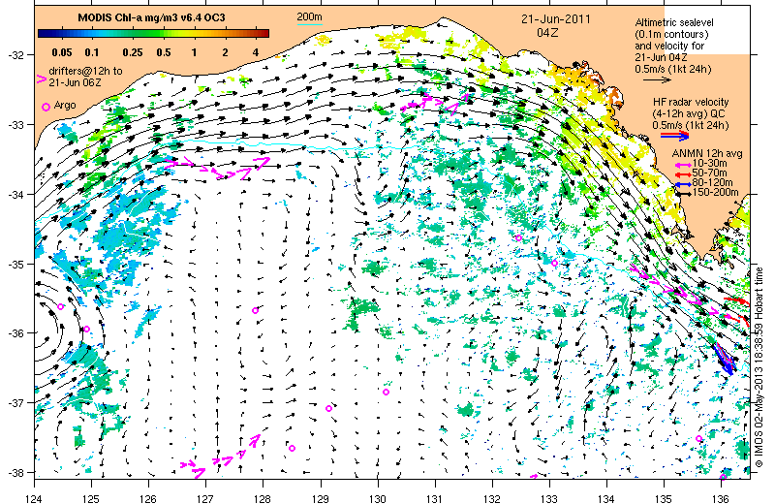Viewport: 775px width, 504px height.
Task: Click the blue 80-120m depth arrow in the legend
Action: point(684,183)
